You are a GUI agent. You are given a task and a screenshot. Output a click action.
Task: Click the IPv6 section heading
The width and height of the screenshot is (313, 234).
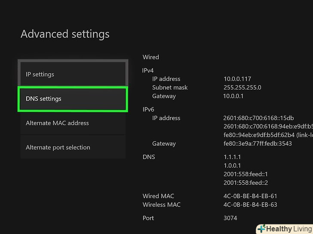tap(148, 109)
